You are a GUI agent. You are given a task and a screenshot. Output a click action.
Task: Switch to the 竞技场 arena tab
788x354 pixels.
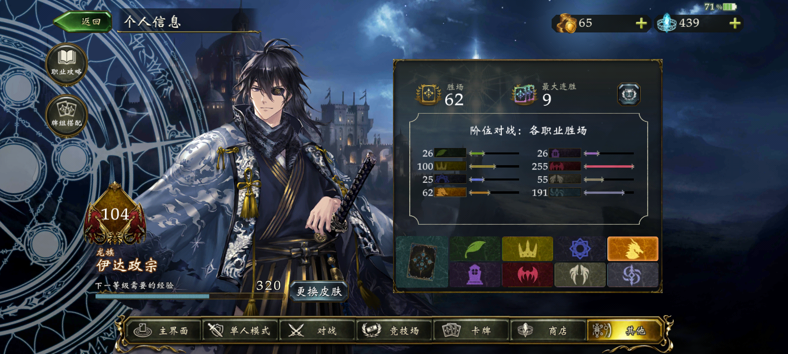coord(395,330)
